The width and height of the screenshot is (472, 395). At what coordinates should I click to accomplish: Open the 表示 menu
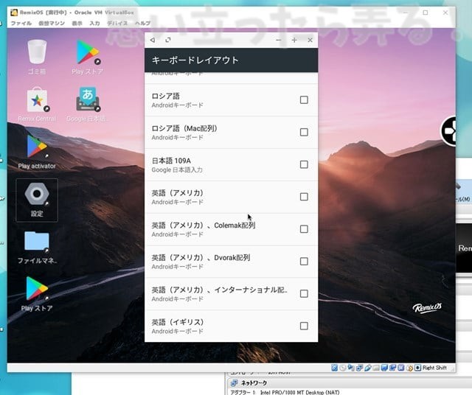click(x=77, y=23)
